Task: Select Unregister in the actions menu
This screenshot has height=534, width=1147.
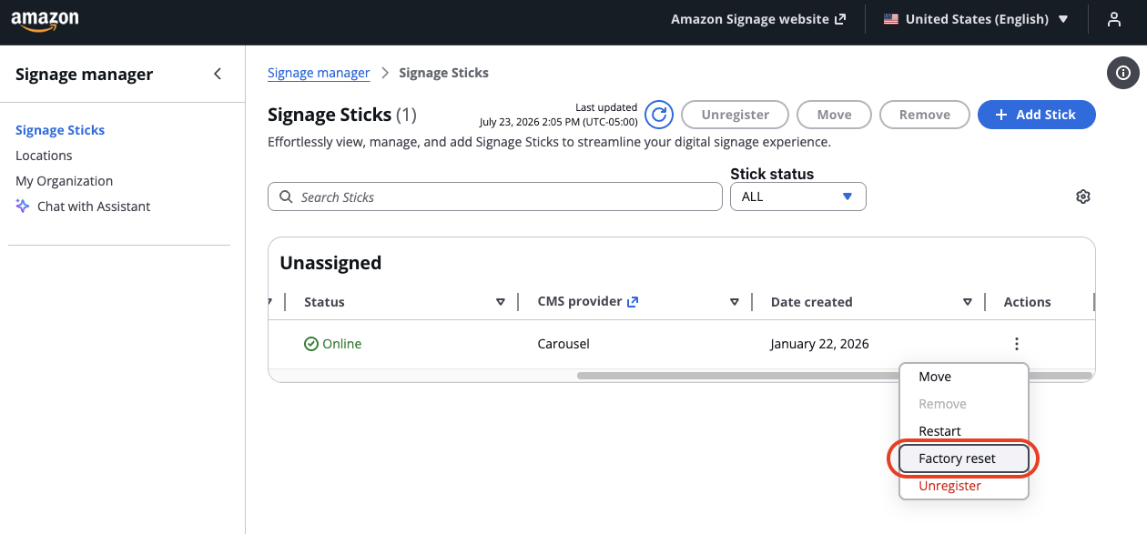Action: click(964, 486)
